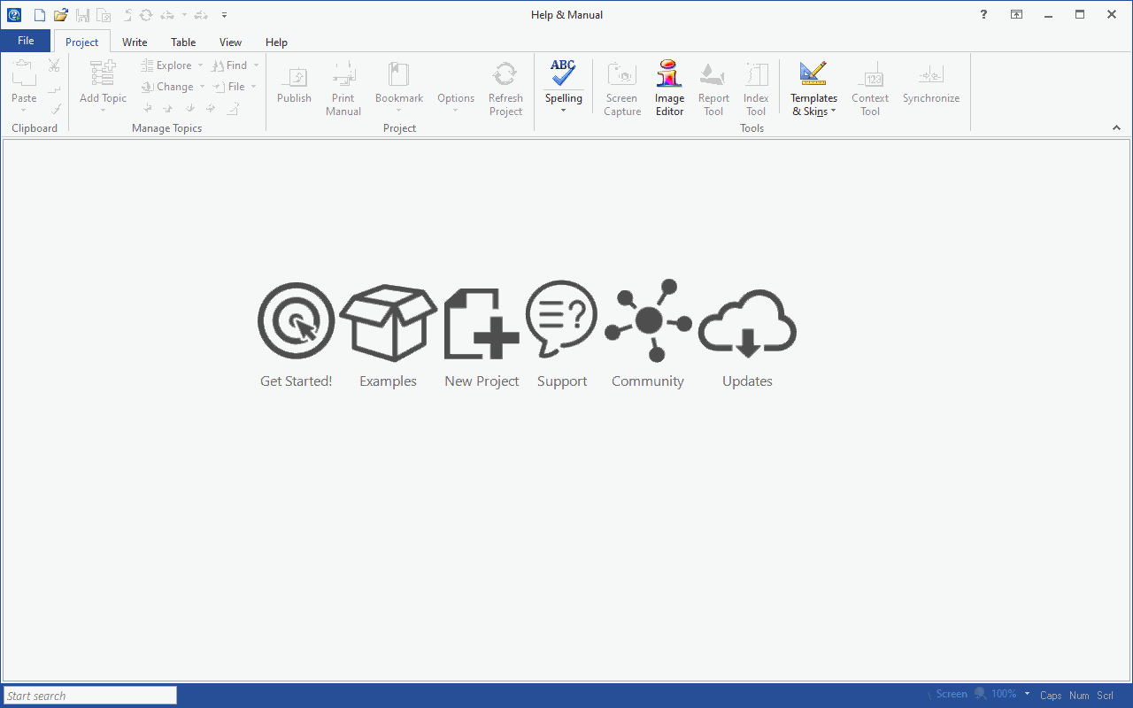Open the Templates & Skins tool

(x=813, y=88)
